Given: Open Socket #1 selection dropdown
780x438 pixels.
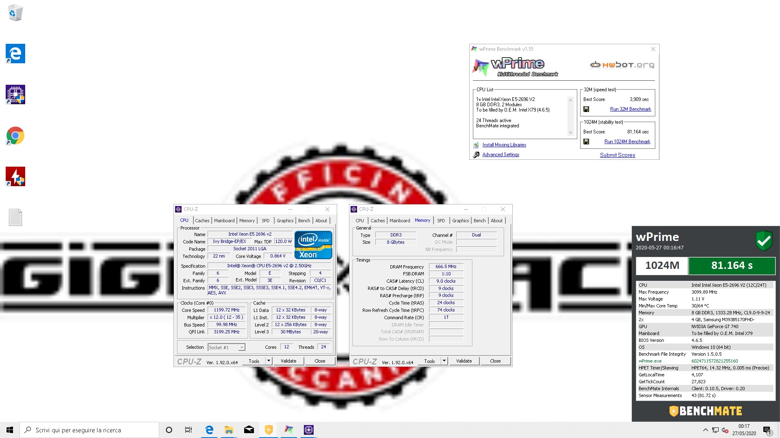Looking at the screenshot, I should (226, 348).
